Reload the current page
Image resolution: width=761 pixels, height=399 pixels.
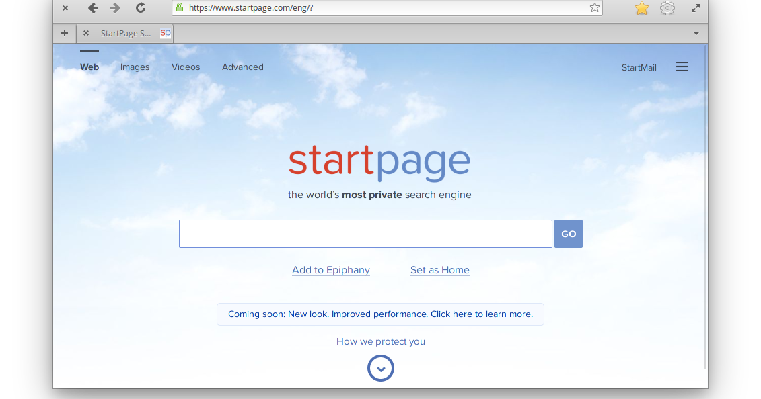(140, 8)
